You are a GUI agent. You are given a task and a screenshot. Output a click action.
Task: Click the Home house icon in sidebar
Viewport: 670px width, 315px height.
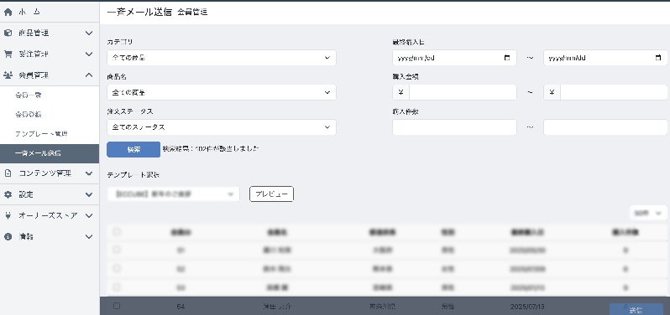pyautogui.click(x=8, y=13)
